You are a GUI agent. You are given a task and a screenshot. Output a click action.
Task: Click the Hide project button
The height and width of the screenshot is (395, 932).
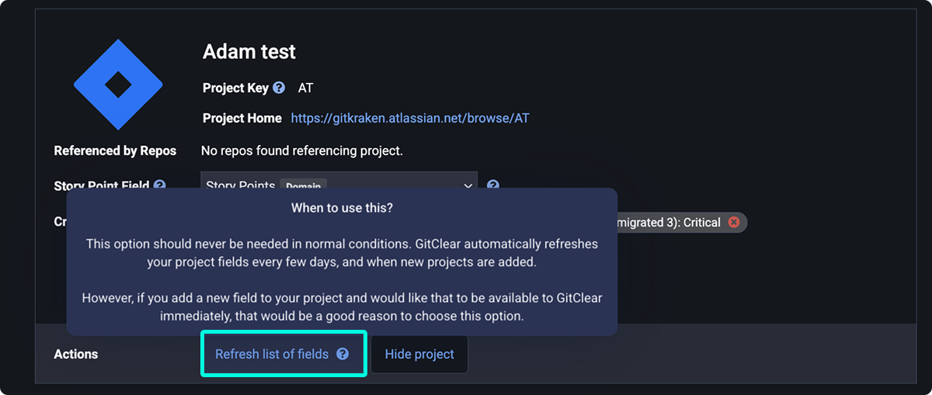click(x=419, y=354)
